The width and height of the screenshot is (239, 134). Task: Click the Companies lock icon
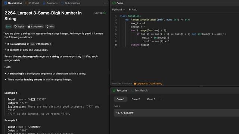tap(29, 26)
